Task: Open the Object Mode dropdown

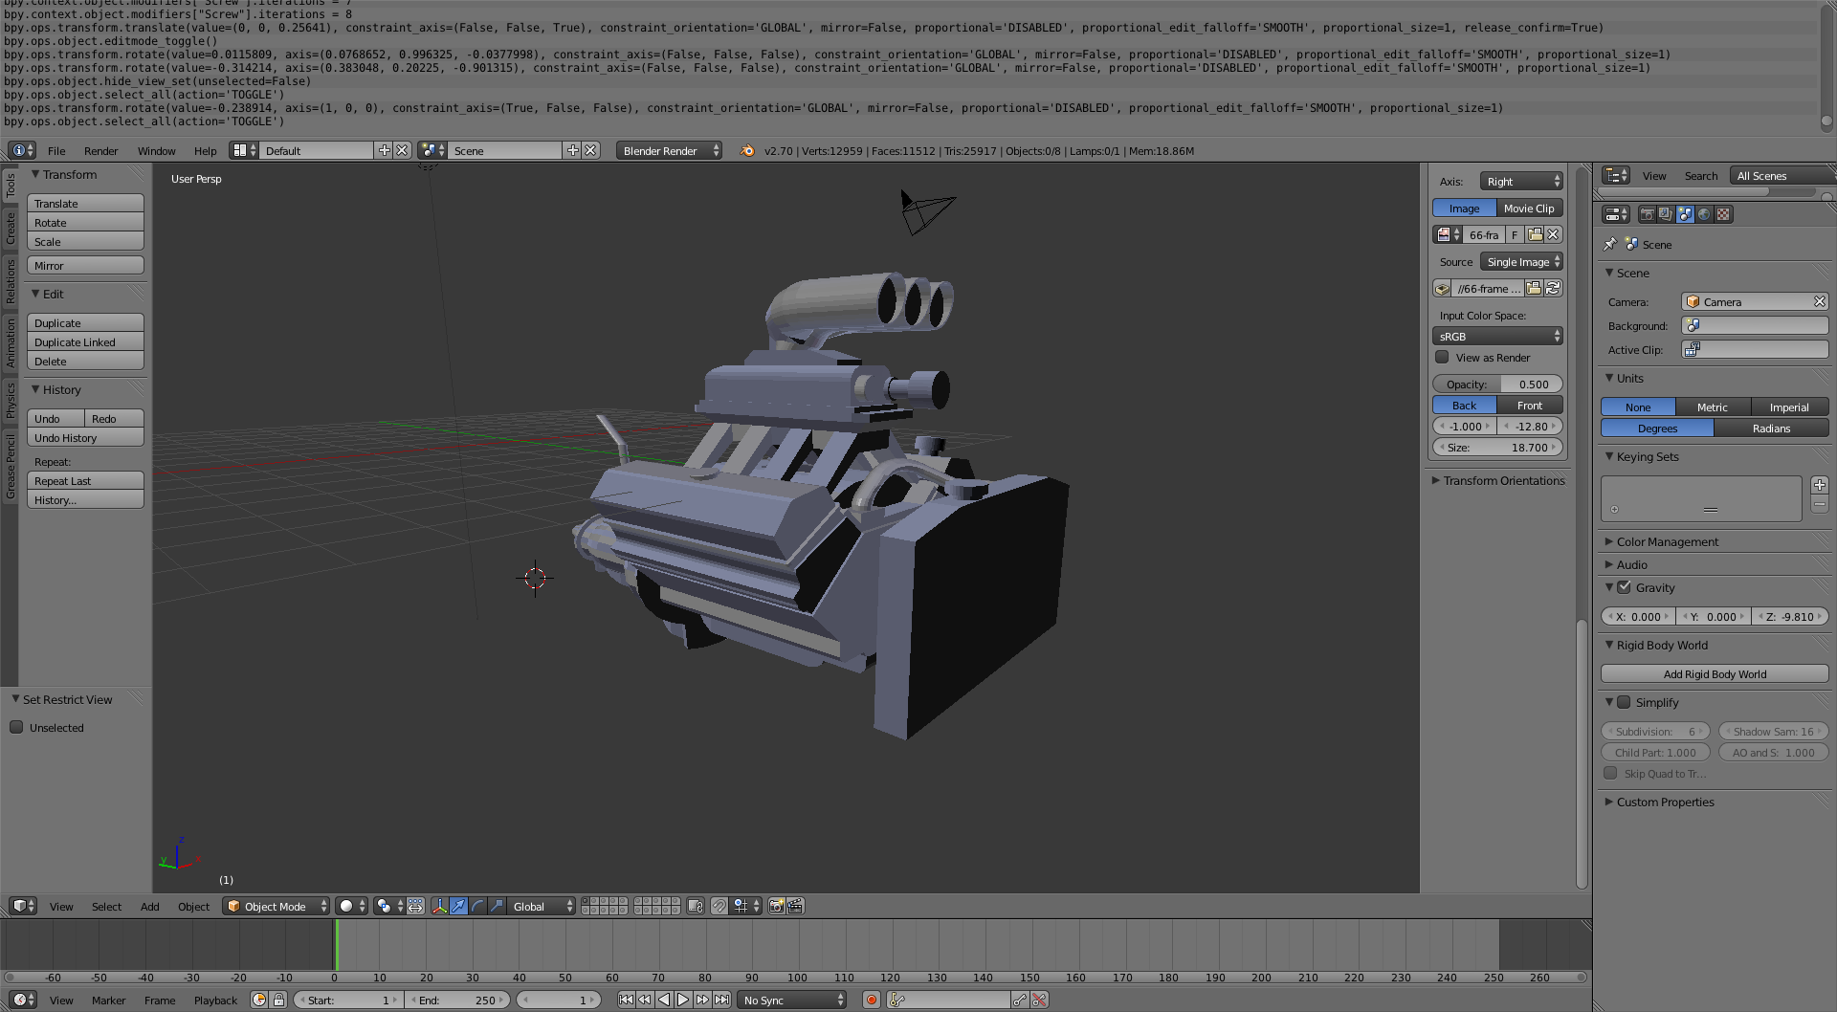Action: click(276, 906)
